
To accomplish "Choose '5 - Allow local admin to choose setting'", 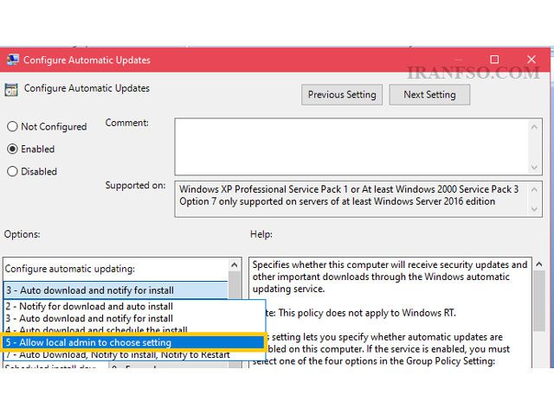I will (x=133, y=342).
